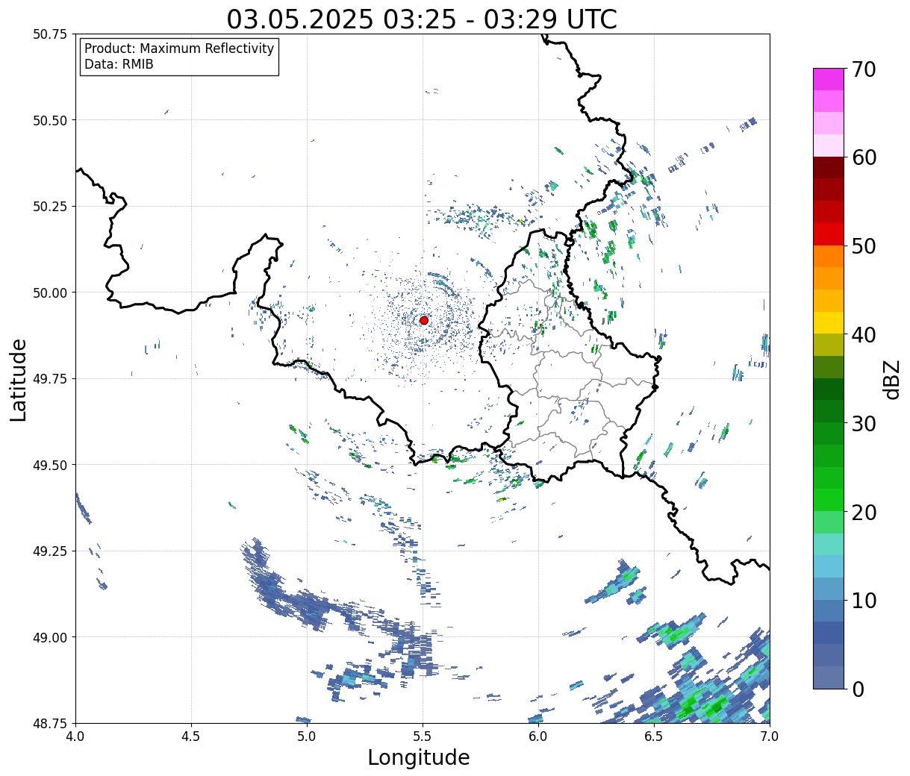Click the latitude tick label 48.75
Image resolution: width=910 pixels, height=776 pixels.
[x=50, y=723]
